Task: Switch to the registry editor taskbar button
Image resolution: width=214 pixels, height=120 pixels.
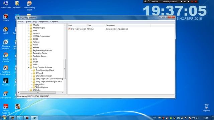Action: (34, 118)
